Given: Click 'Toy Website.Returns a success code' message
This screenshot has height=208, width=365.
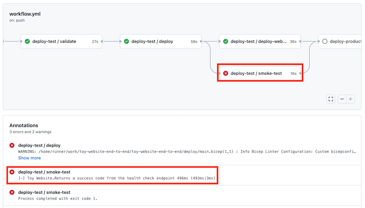Looking at the screenshot, I should [117, 178].
